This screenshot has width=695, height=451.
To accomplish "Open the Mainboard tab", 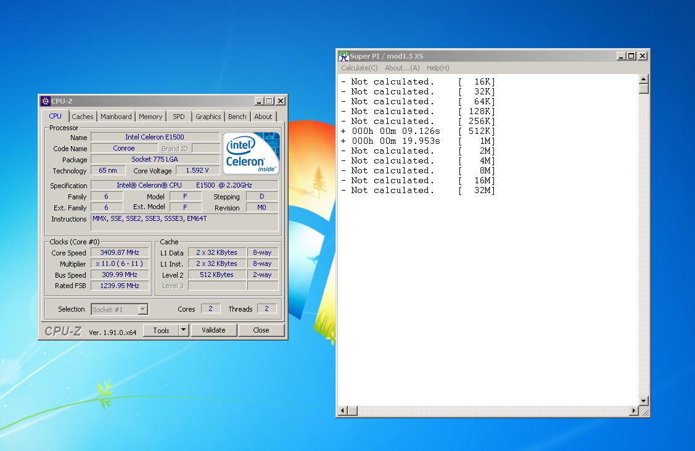I will coord(116,117).
